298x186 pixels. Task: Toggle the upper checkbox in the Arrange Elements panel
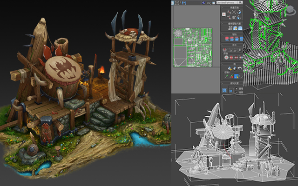tap(237, 88)
